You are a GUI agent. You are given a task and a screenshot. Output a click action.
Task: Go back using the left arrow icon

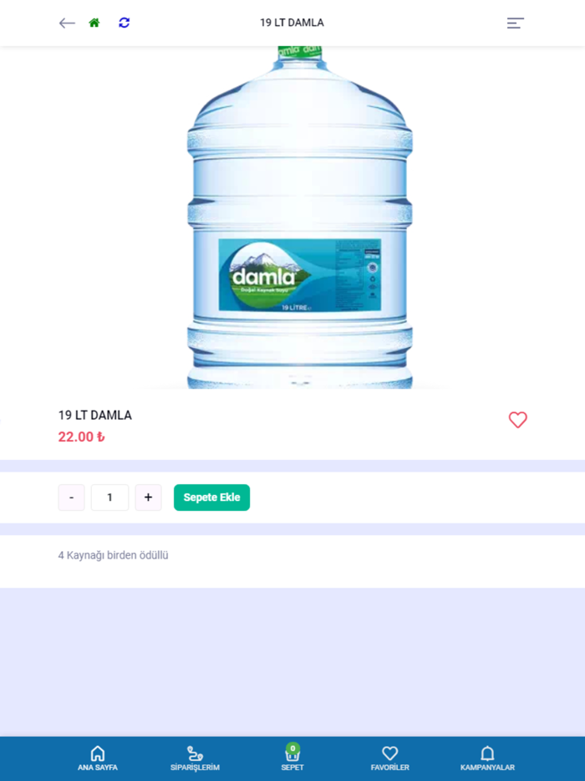(67, 23)
